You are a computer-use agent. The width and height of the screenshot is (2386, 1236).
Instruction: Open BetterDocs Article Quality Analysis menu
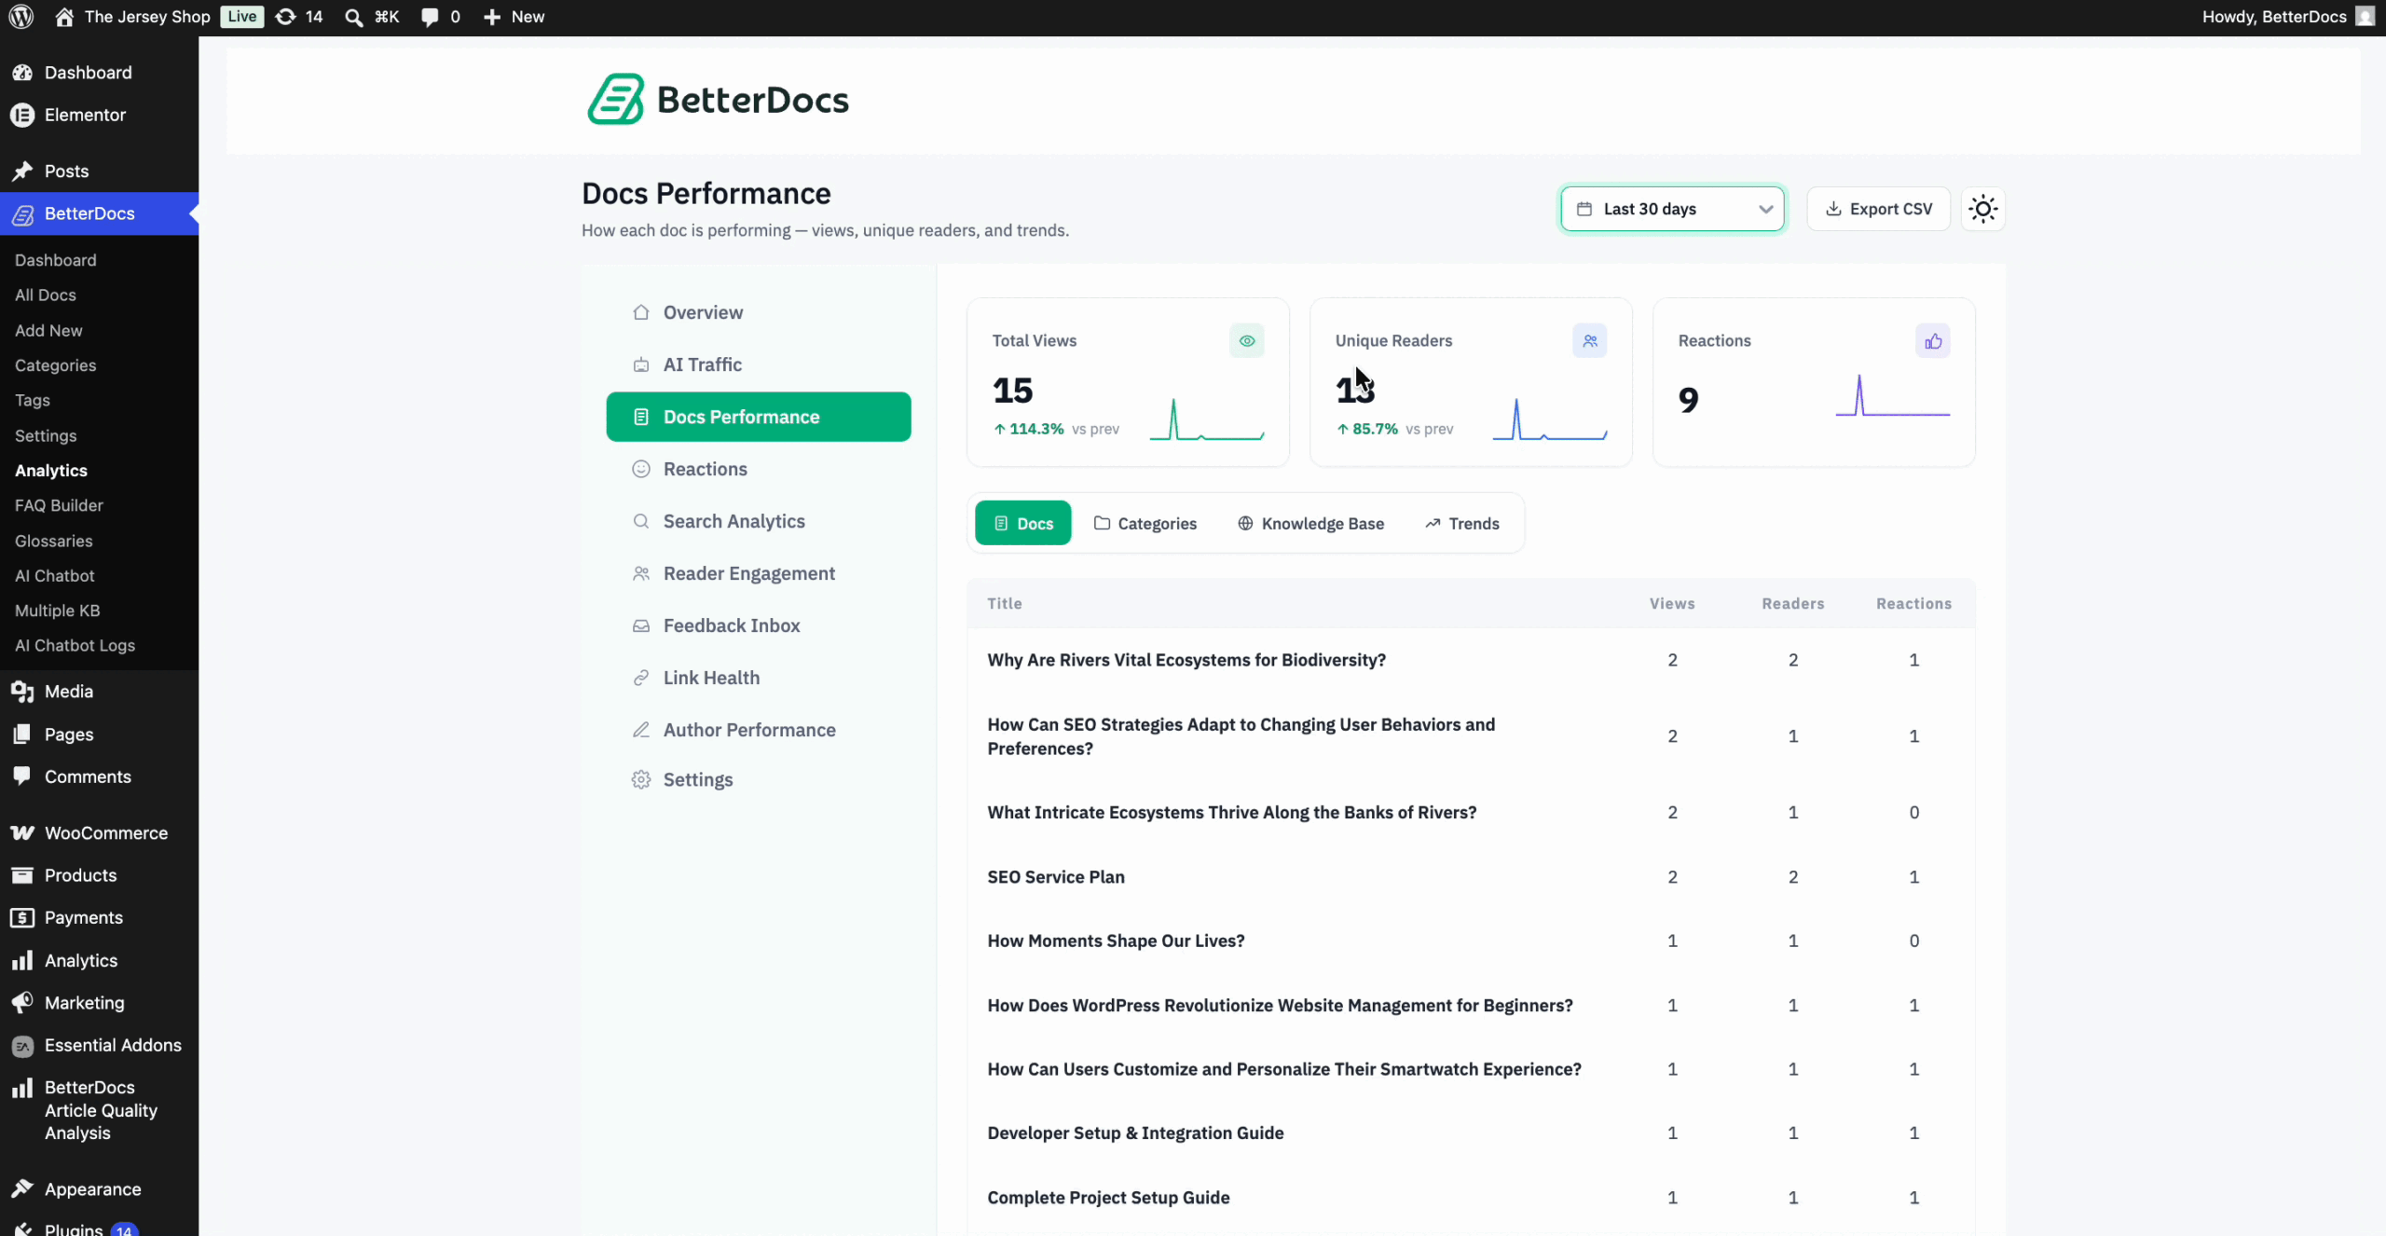point(99,1109)
